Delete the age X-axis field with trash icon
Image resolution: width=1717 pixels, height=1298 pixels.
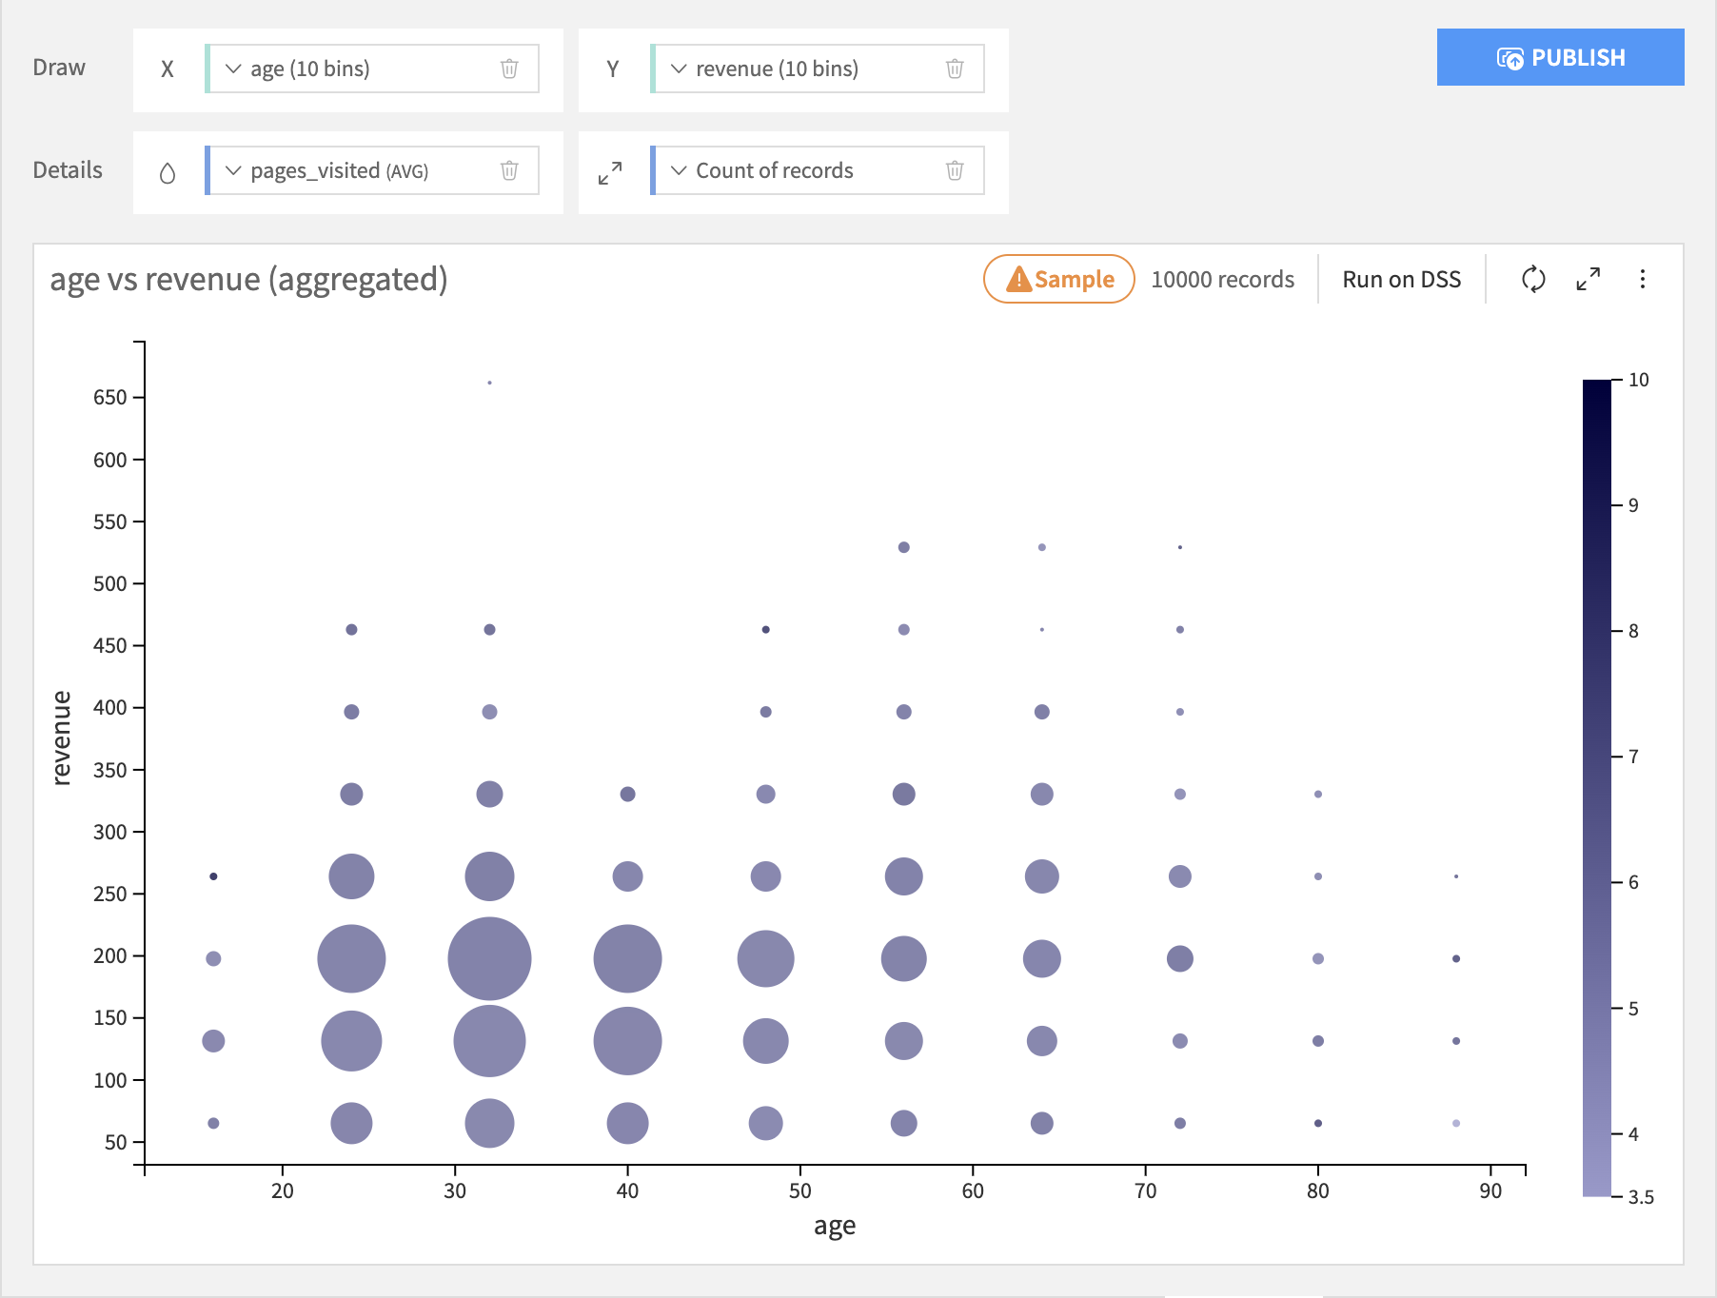point(509,69)
